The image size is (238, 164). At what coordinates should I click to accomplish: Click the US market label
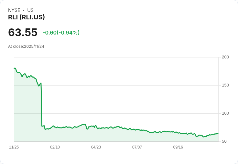pyautogui.click(x=30, y=10)
